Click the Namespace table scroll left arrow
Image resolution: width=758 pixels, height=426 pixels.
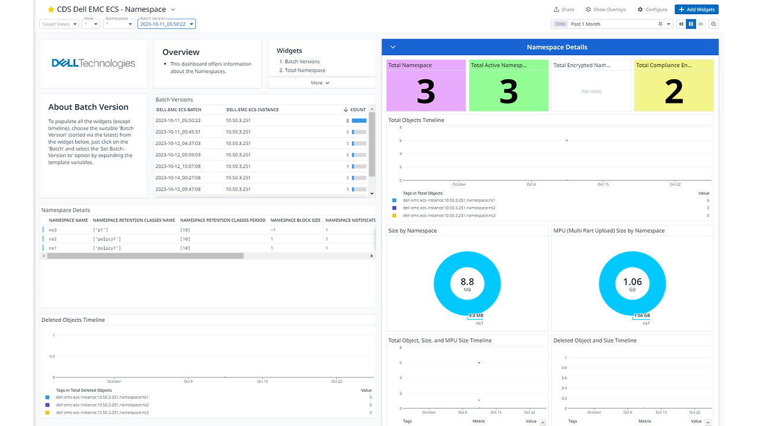[x=43, y=256]
